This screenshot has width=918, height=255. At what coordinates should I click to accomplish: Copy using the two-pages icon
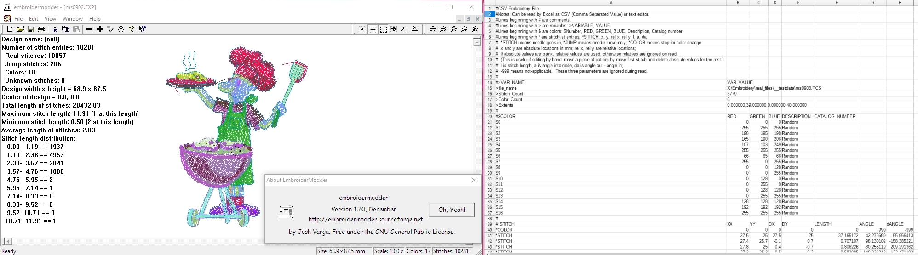pos(65,29)
